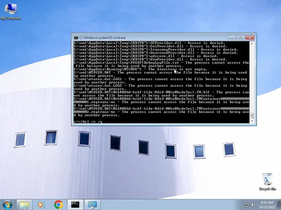281x210 pixels.
Task: Click the 'del /s /q' command line
Action: click(88, 122)
